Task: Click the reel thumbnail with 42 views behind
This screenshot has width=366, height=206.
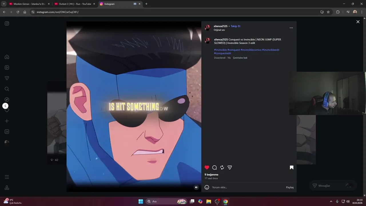Action: coord(57,122)
